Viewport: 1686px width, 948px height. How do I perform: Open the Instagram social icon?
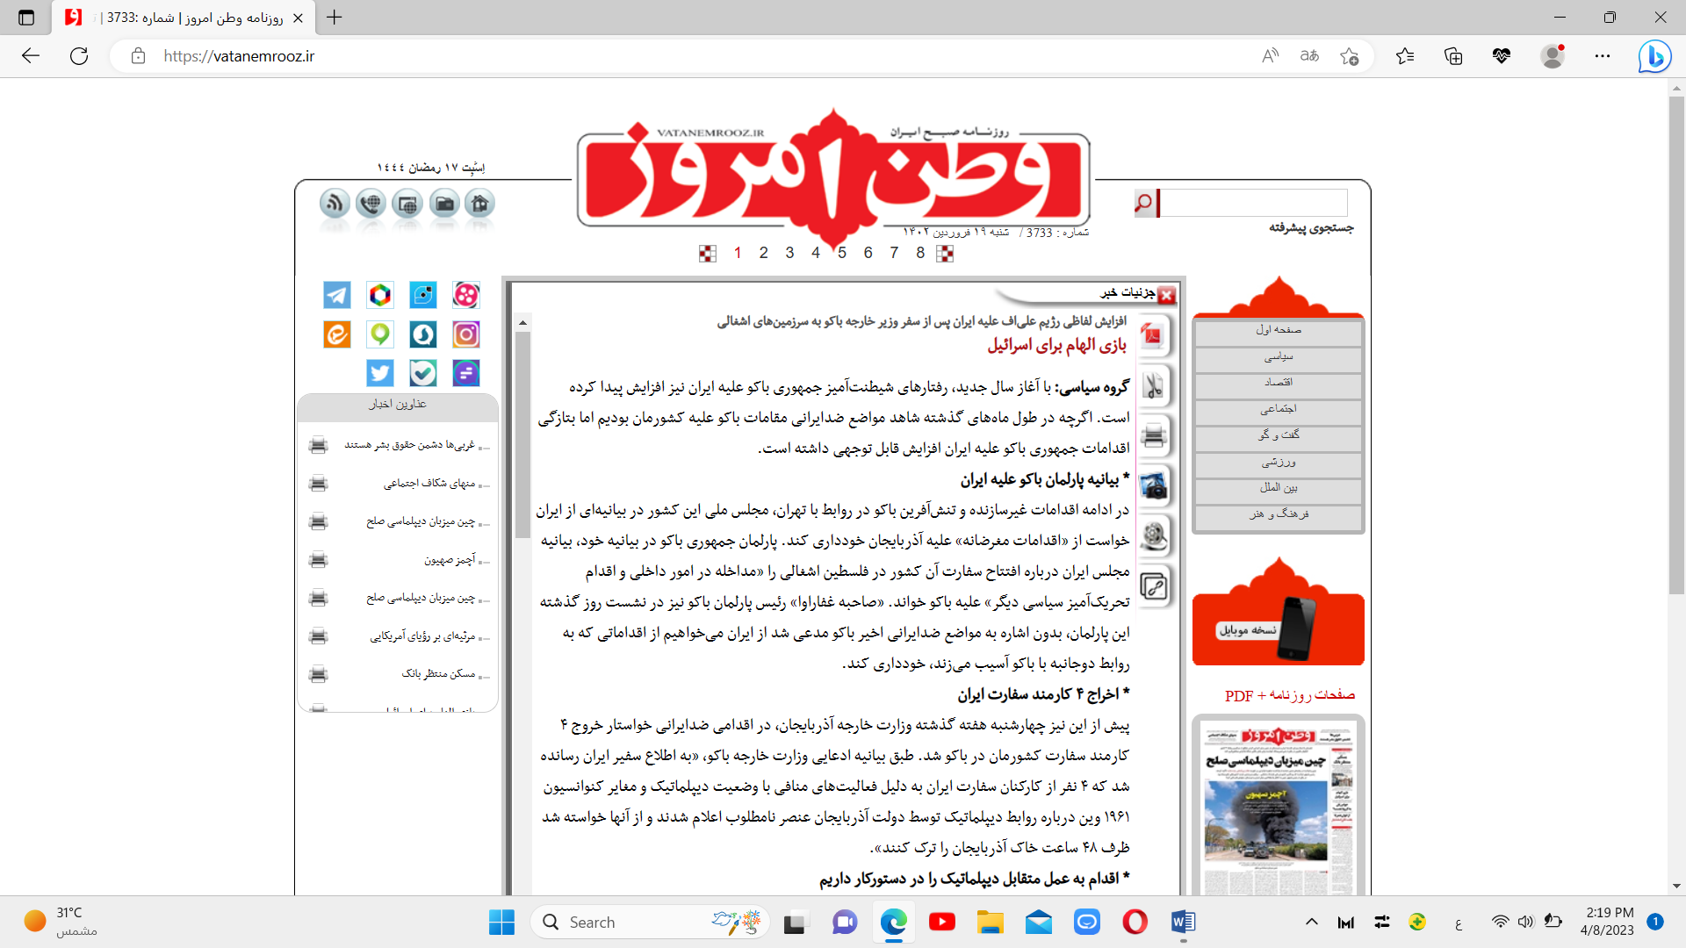coord(465,334)
